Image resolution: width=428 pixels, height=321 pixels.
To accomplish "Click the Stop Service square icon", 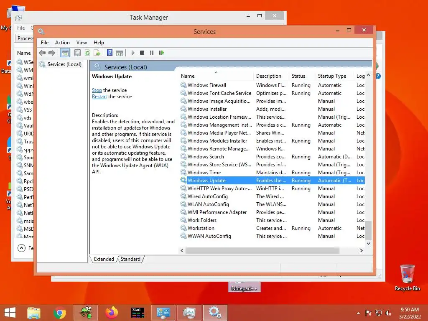I will pos(142,53).
